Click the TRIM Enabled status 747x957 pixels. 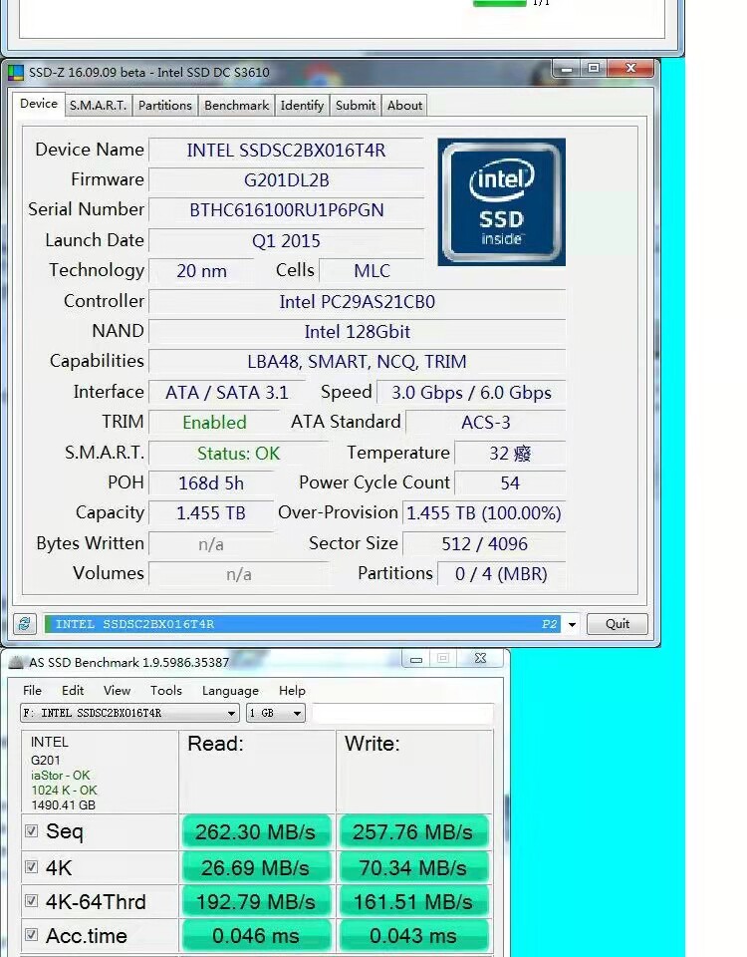(214, 423)
